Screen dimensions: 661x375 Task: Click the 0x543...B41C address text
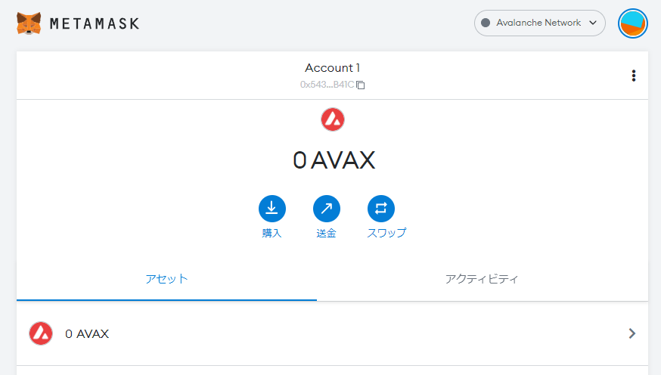pyautogui.click(x=327, y=85)
